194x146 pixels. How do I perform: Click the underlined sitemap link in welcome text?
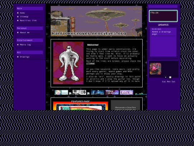pyautogui.click(x=91, y=63)
